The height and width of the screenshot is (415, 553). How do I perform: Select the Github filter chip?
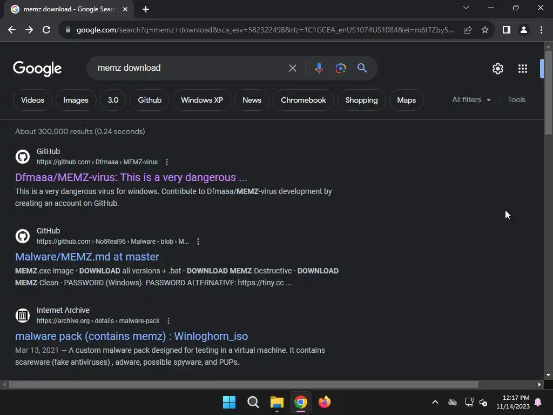(x=150, y=100)
